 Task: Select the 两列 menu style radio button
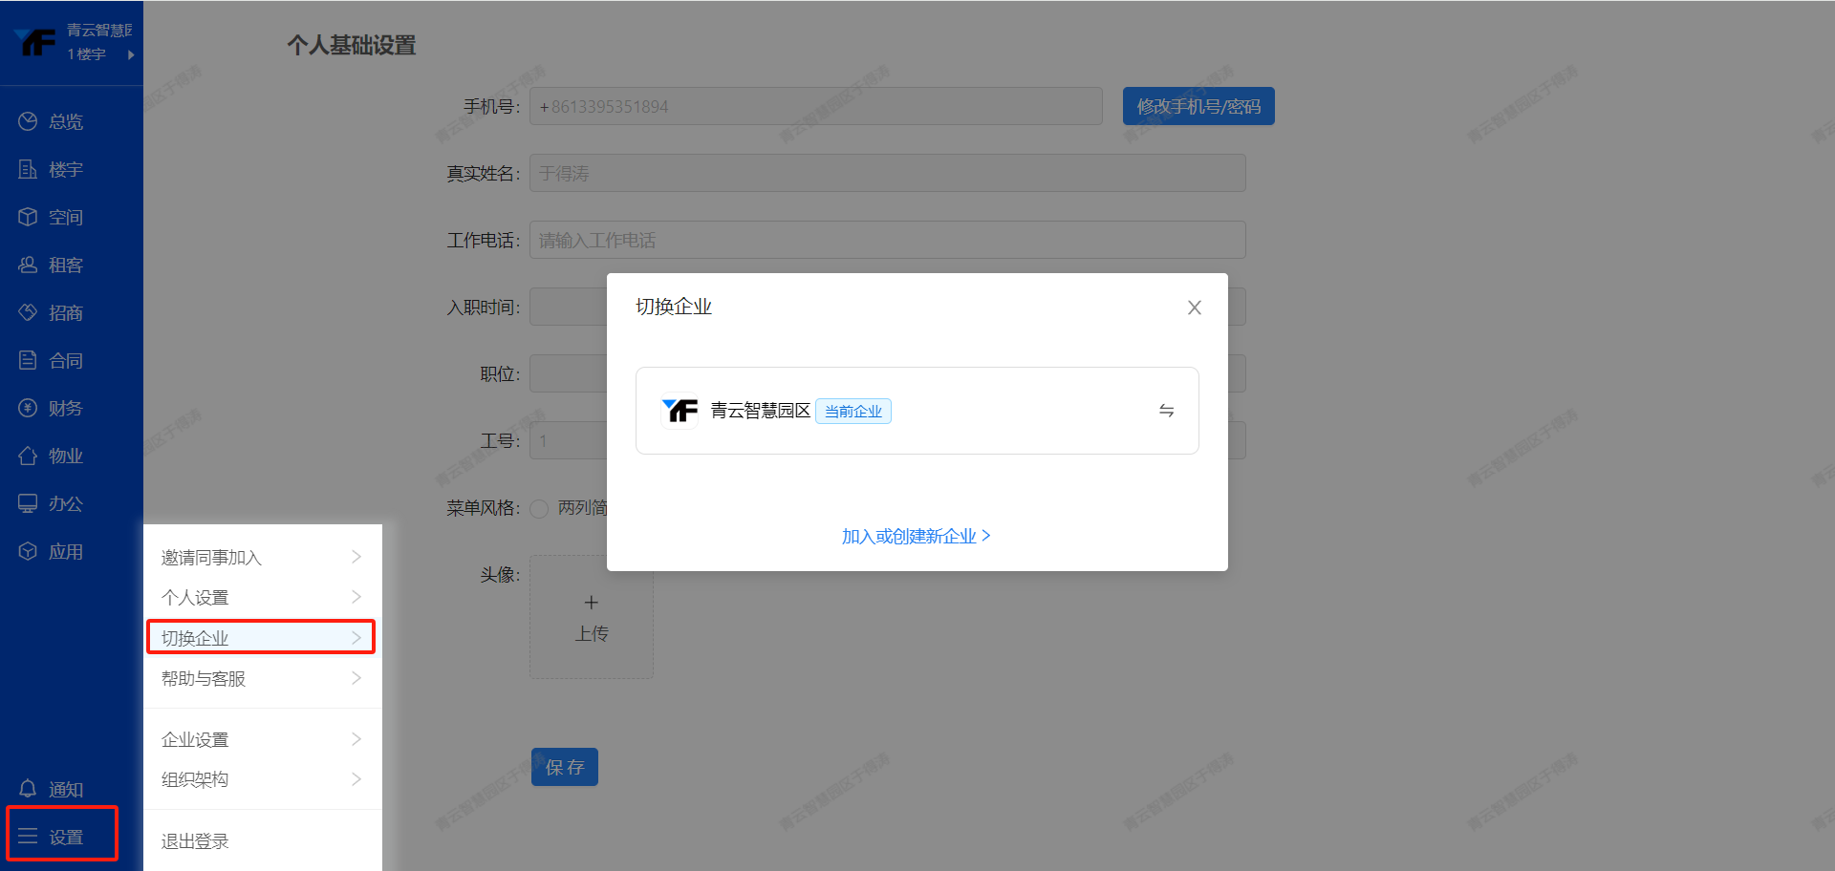click(539, 508)
